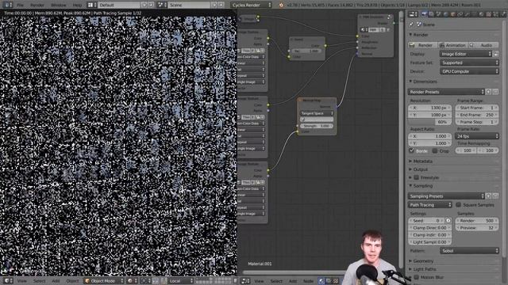
Task: Open the Window menu
Action: (58, 6)
